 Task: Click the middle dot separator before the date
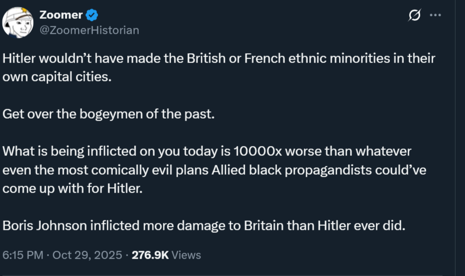click(47, 255)
